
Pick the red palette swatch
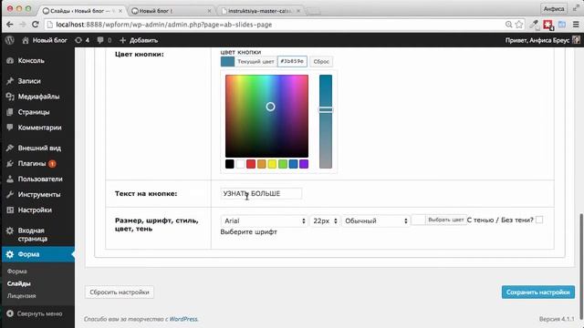tap(251, 164)
